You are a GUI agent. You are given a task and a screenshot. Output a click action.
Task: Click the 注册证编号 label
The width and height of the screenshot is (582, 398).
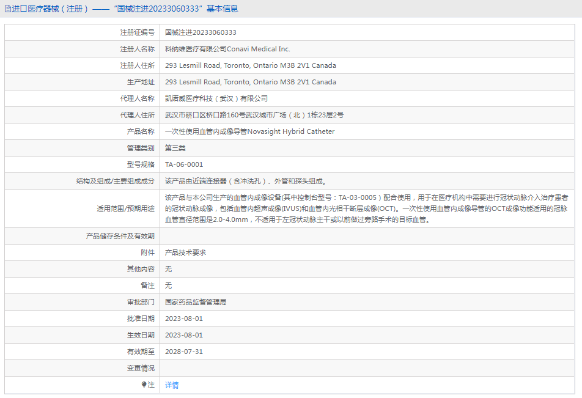(x=138, y=32)
